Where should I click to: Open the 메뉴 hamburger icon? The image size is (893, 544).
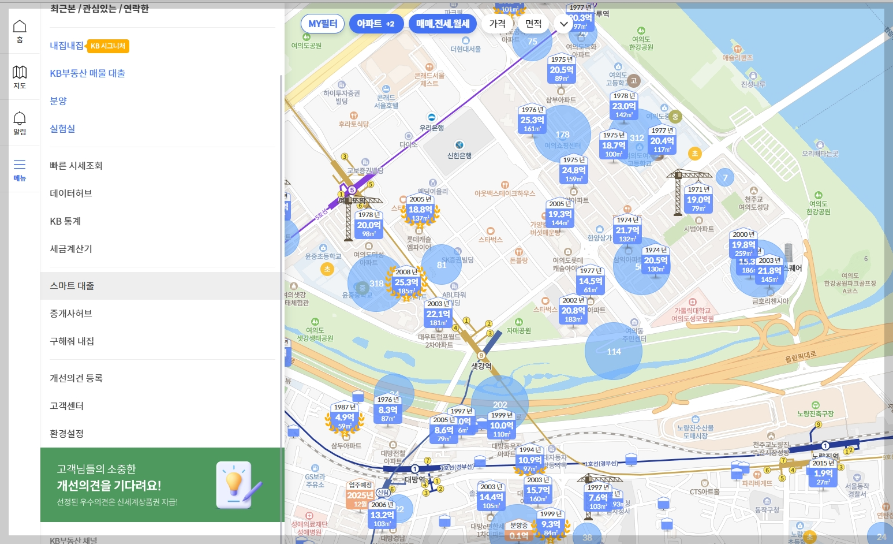[20, 170]
